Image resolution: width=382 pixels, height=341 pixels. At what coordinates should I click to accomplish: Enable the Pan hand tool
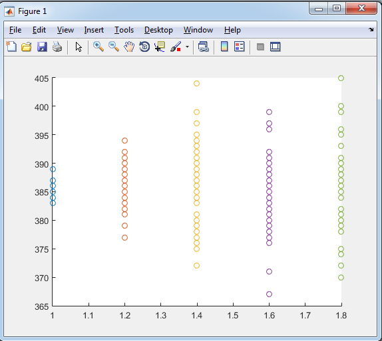tap(129, 47)
